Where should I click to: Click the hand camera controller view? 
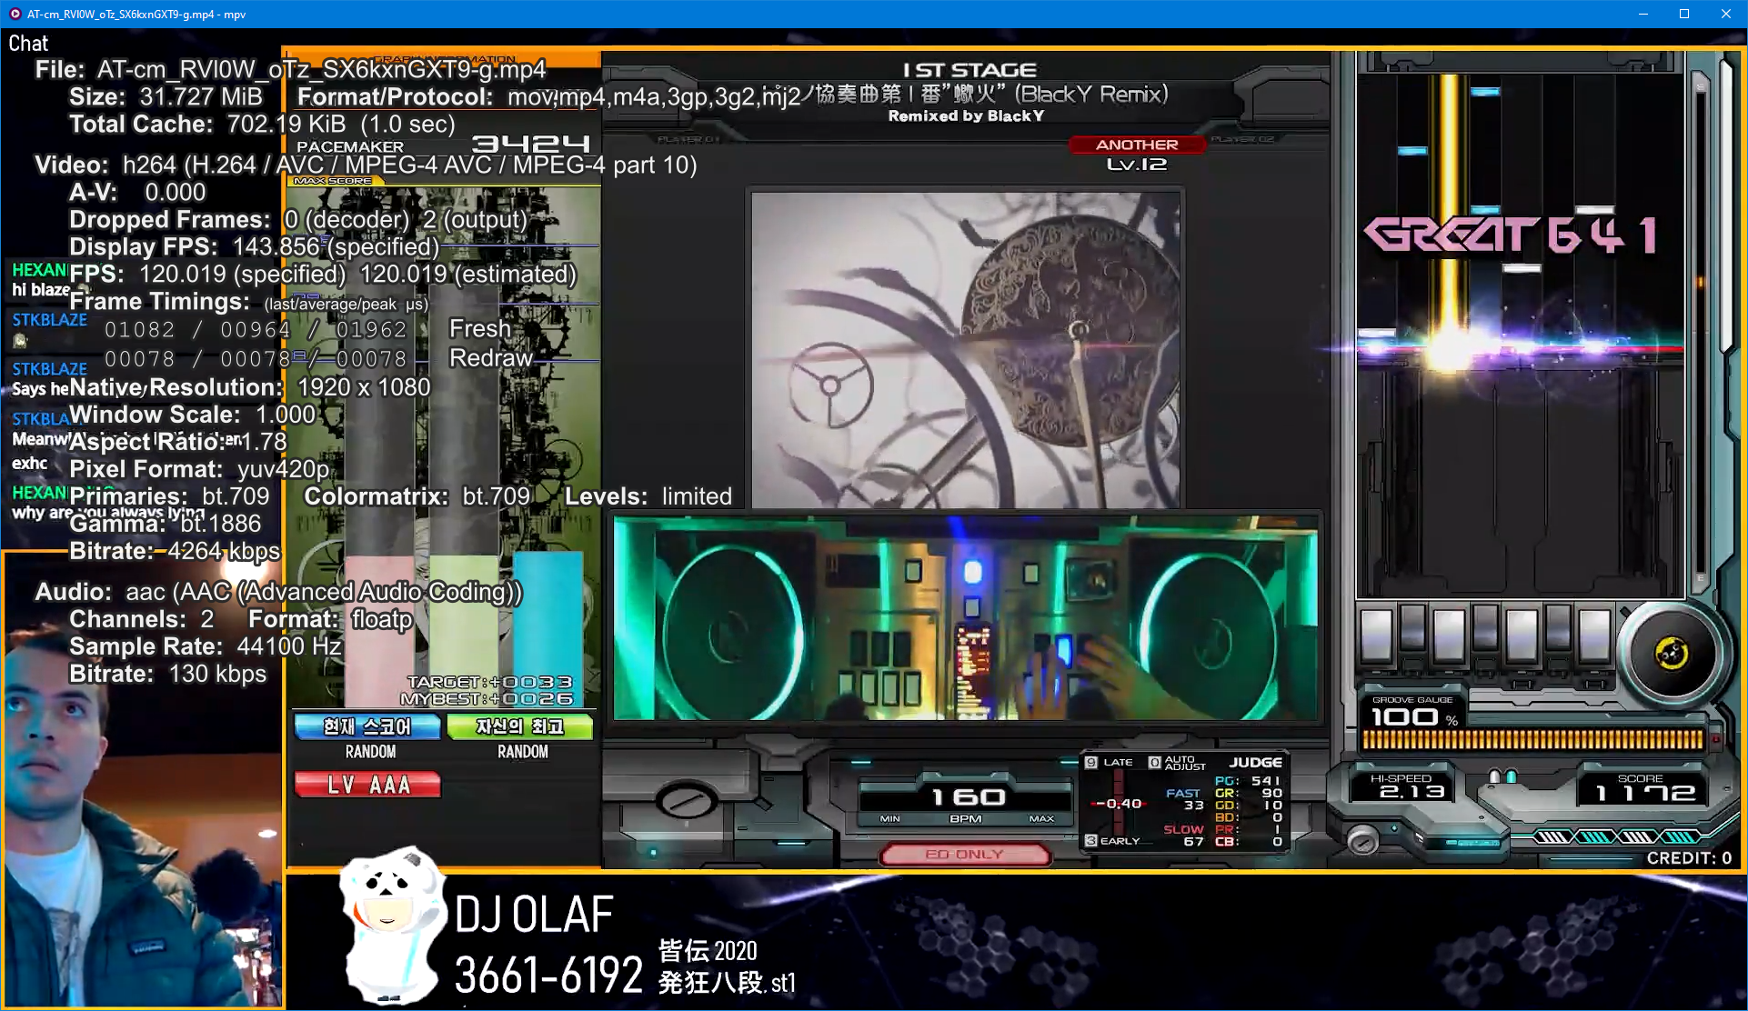click(965, 617)
